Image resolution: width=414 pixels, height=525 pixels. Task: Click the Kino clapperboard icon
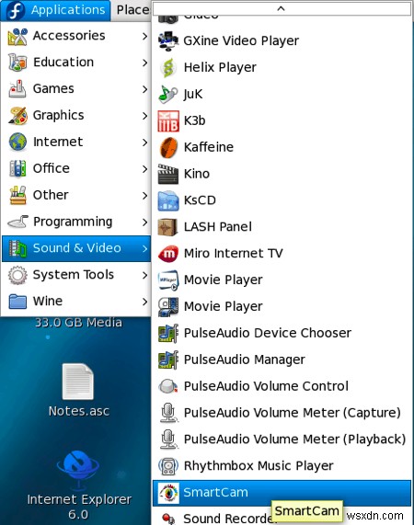pyautogui.click(x=168, y=174)
